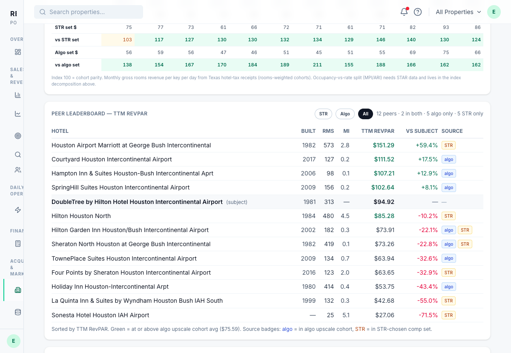Open the database icon in sidebar
Image resolution: width=511 pixels, height=353 pixels.
pyautogui.click(x=18, y=312)
